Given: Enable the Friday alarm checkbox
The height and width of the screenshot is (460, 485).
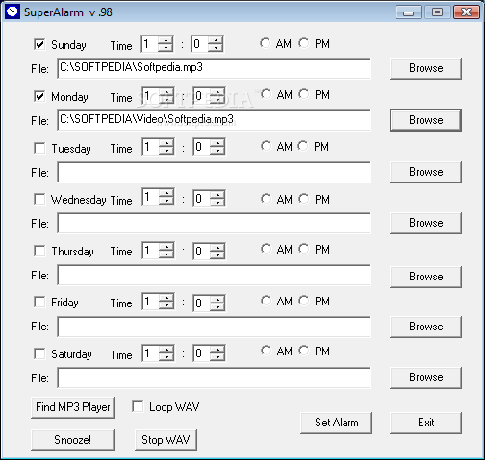Looking at the screenshot, I should pos(39,302).
